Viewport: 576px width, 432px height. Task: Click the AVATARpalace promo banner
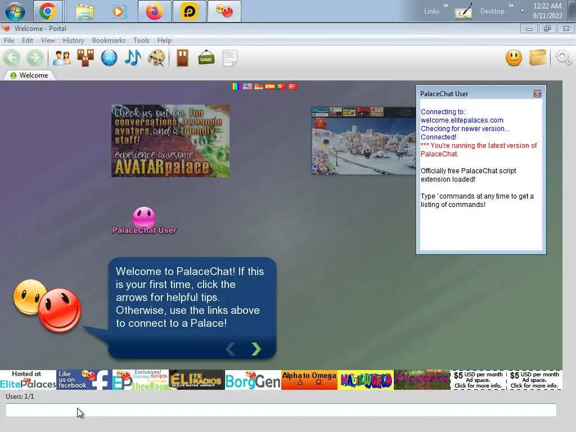170,141
